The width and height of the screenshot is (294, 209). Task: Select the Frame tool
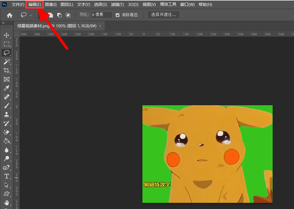(7, 79)
